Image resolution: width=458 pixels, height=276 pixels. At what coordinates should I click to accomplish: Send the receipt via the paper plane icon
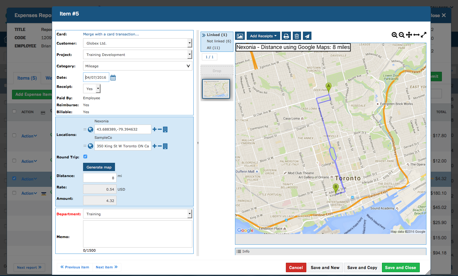click(x=307, y=36)
